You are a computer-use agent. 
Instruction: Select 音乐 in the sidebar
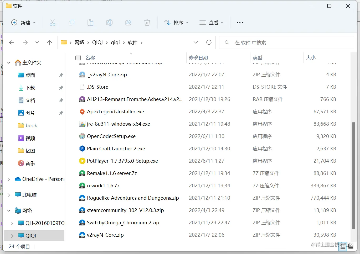(x=30, y=163)
